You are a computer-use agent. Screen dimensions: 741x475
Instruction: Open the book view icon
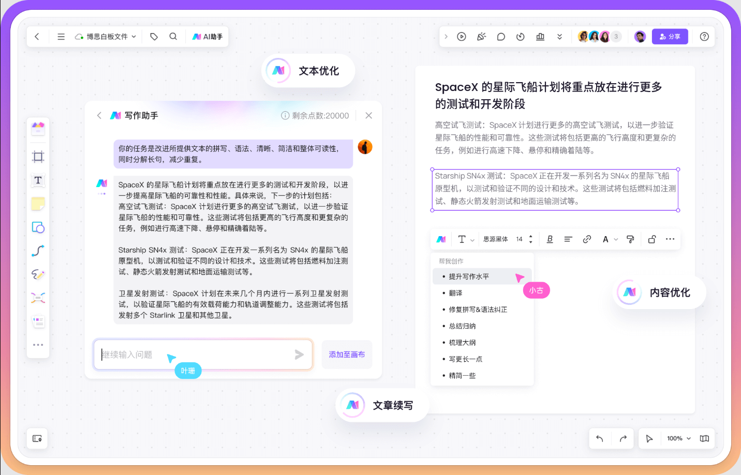[x=704, y=438]
